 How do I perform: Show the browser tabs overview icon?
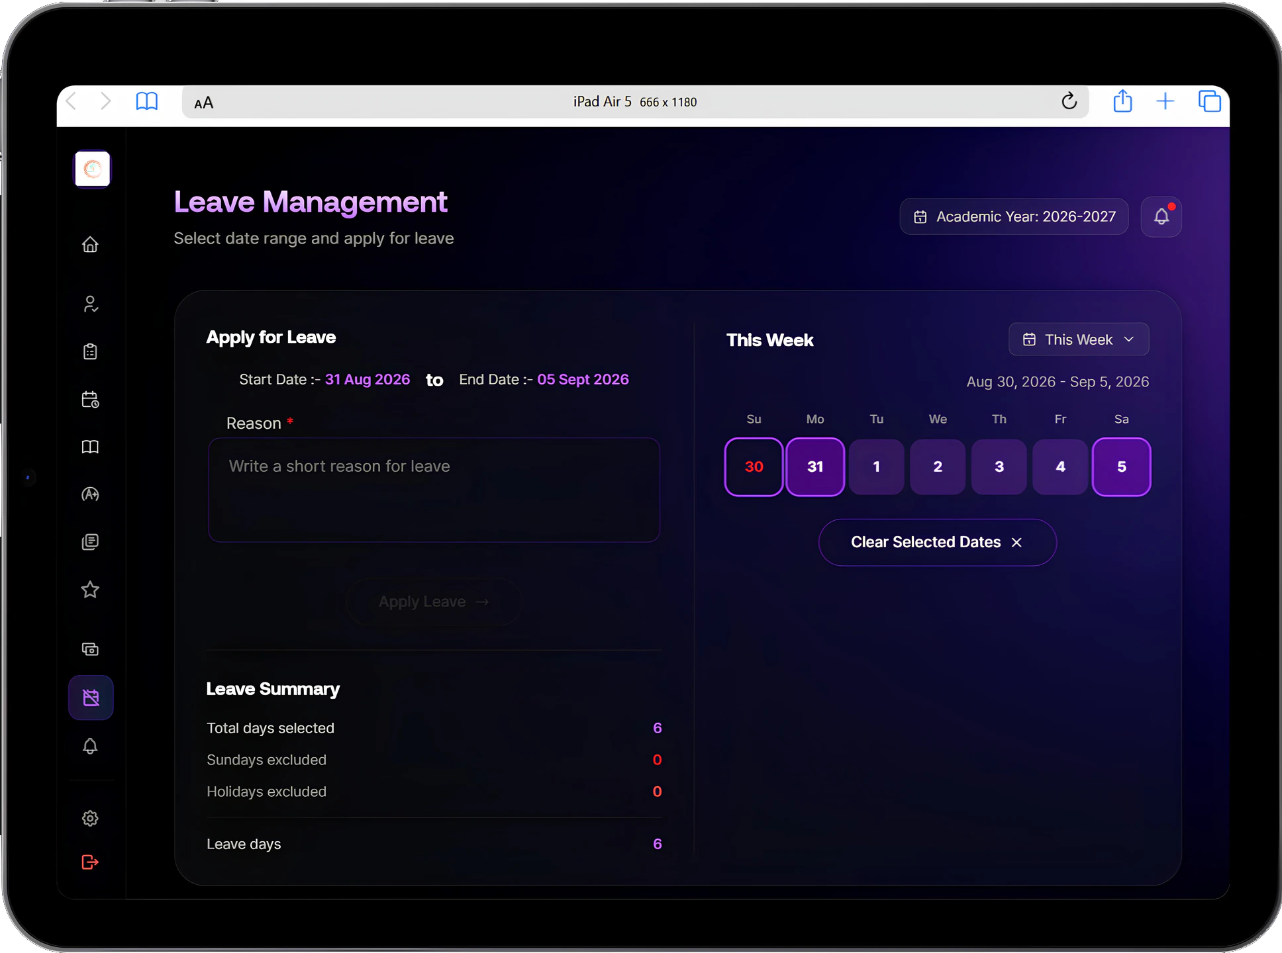coord(1209,101)
